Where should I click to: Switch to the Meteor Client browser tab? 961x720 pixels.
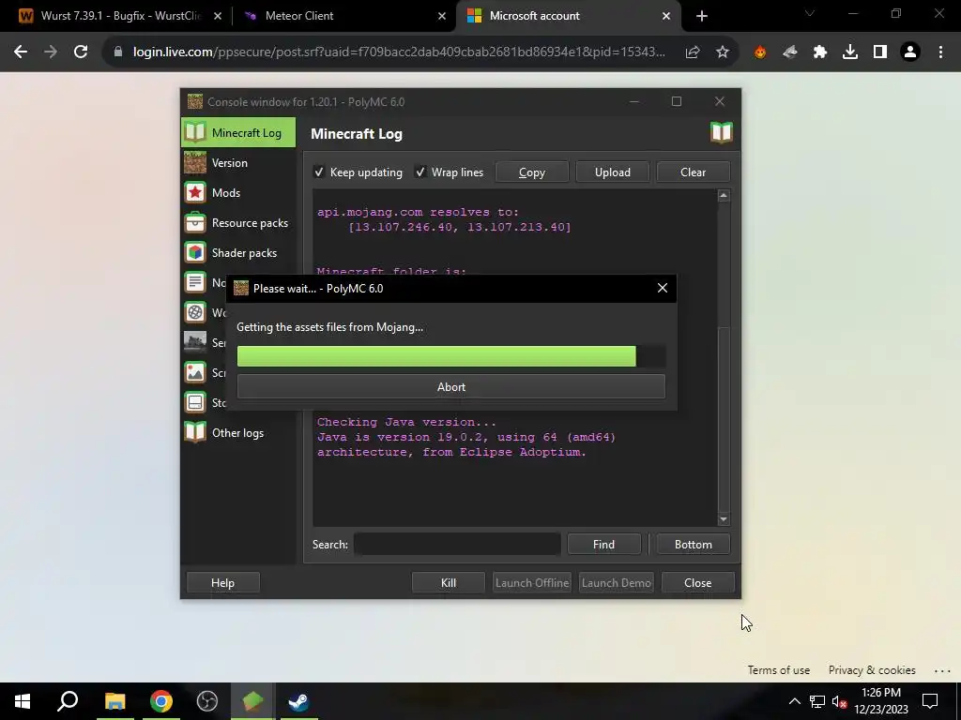[343, 16]
